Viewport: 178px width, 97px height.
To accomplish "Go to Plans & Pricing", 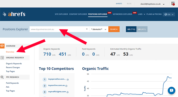I will [x=154, y=14].
